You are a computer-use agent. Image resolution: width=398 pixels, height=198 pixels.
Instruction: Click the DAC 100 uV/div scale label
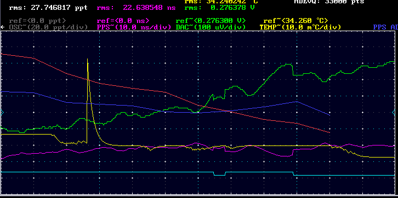pos(211,27)
